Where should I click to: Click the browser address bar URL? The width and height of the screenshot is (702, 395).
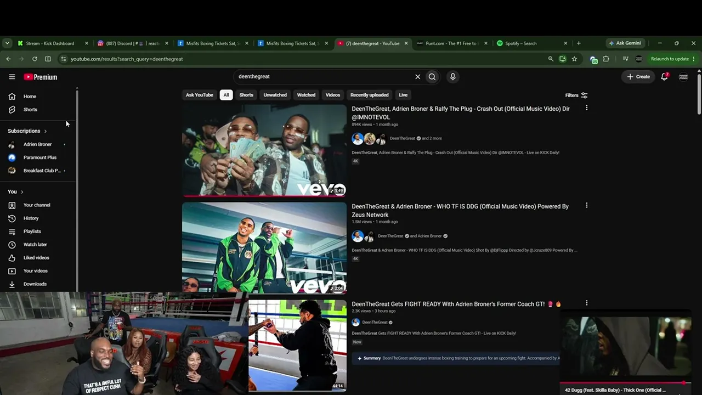tap(127, 59)
